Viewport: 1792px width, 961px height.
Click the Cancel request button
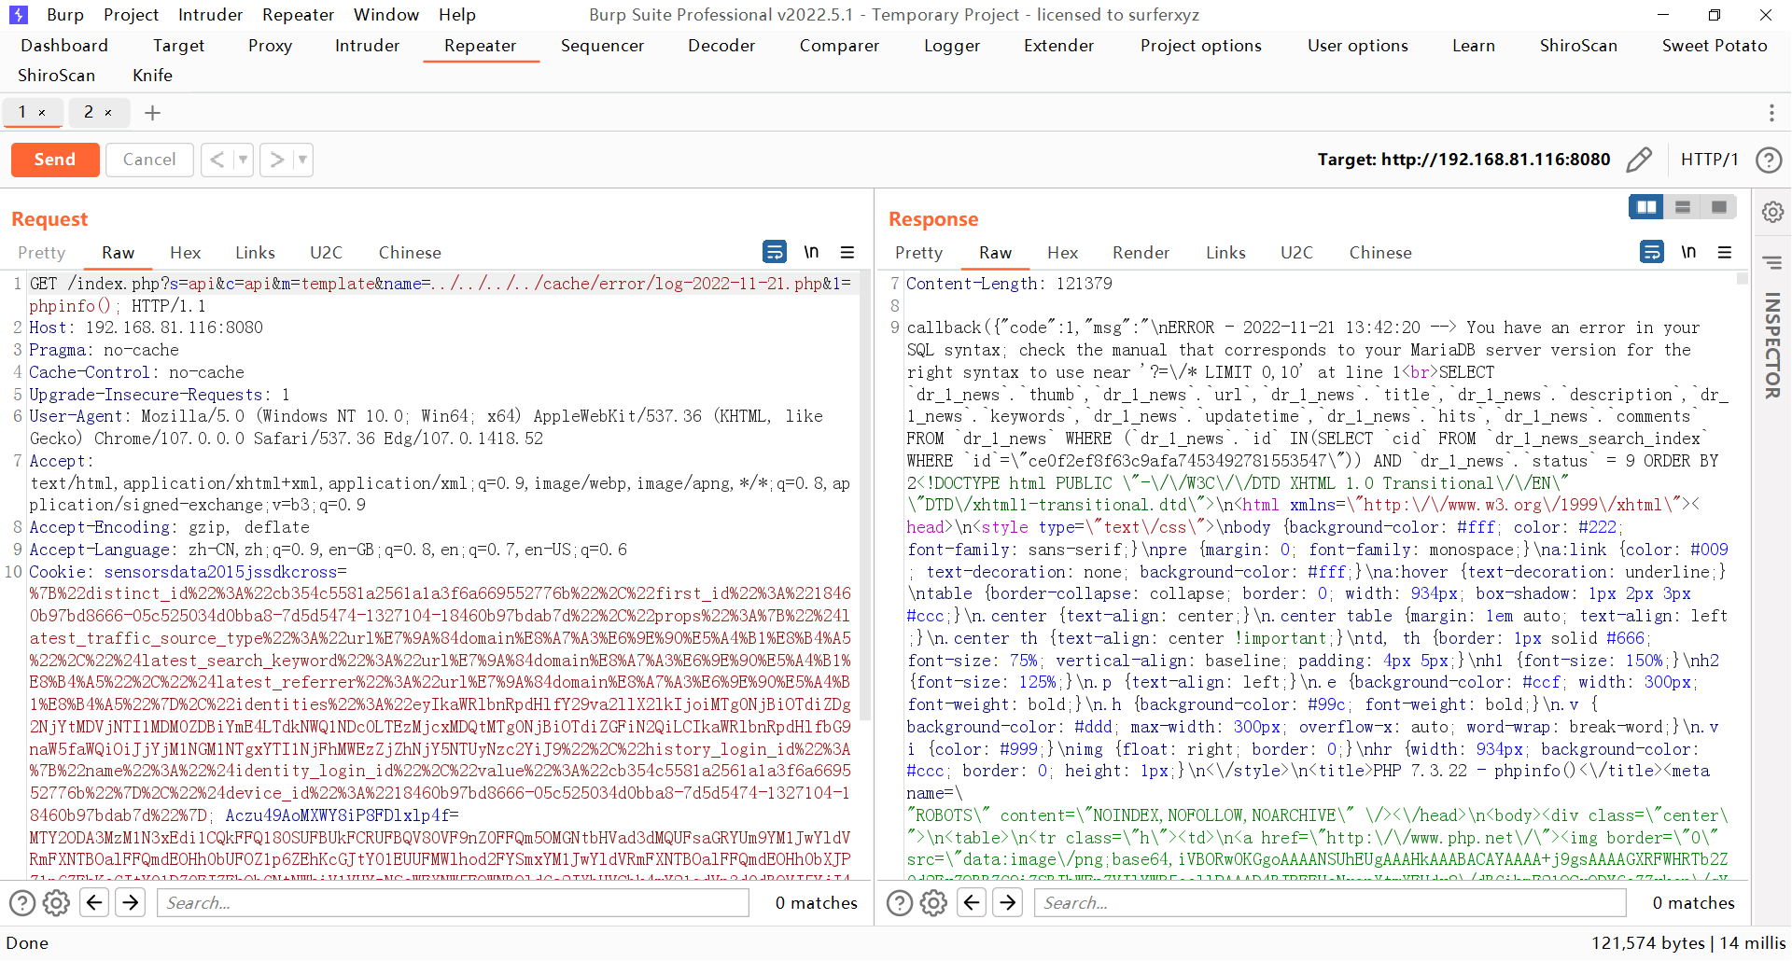click(x=149, y=160)
